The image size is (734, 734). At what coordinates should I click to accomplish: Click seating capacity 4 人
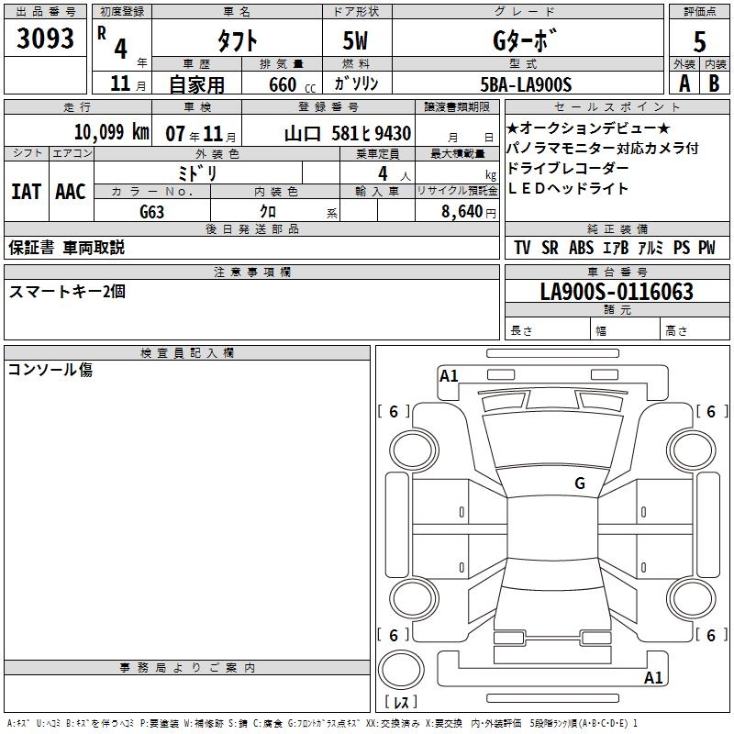(395, 174)
